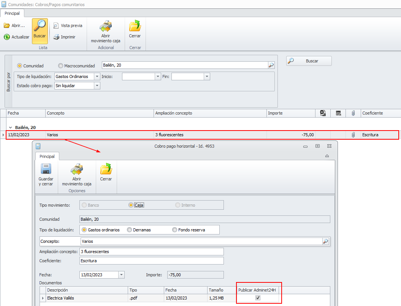Open the Tipo de liquidación dropdown

(97, 76)
